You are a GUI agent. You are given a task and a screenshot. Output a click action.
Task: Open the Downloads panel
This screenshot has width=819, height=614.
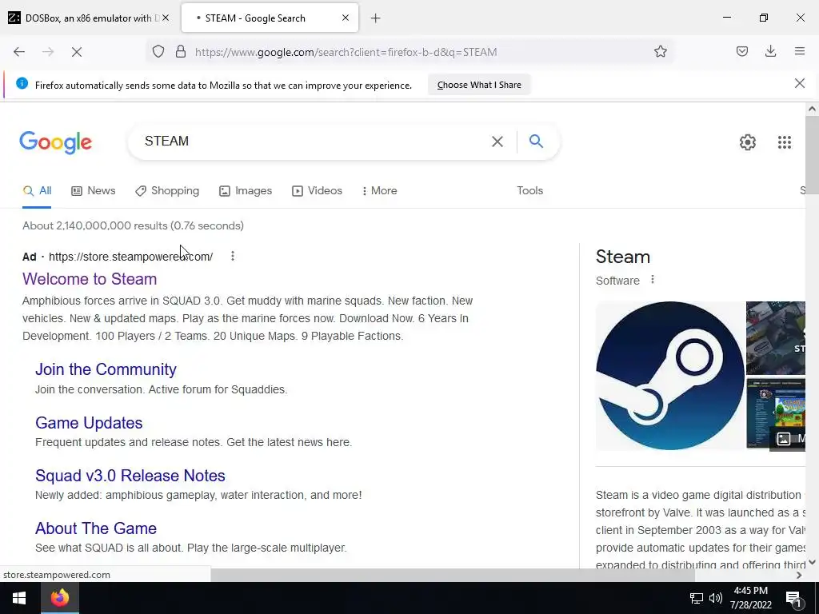tap(770, 51)
